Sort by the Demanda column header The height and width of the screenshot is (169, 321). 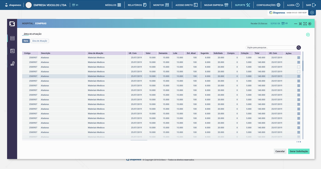(x=164, y=53)
